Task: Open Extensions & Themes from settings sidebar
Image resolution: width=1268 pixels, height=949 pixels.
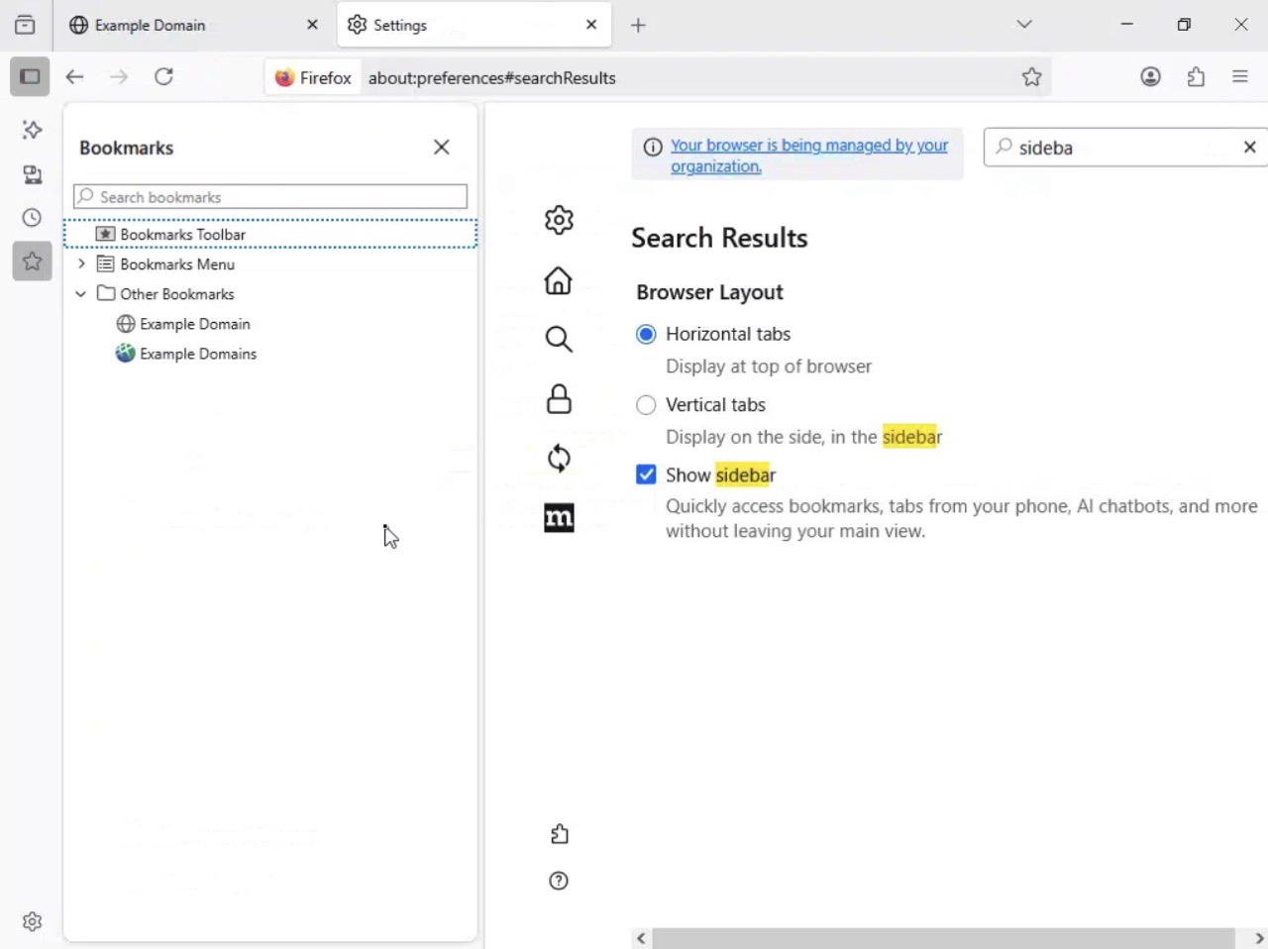Action: tap(559, 834)
